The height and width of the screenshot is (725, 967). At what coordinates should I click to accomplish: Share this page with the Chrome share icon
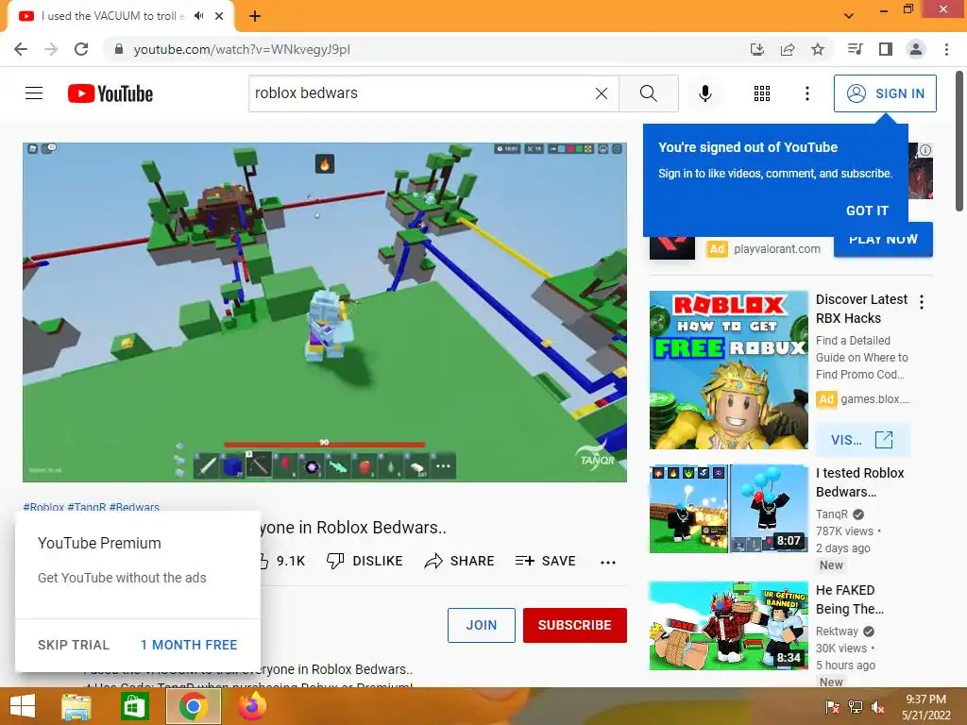click(788, 49)
